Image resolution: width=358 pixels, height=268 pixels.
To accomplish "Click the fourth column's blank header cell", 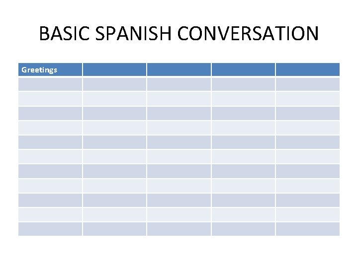I will pyautogui.click(x=243, y=69).
